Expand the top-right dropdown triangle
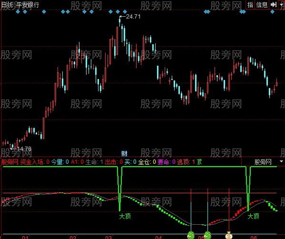Image resolution: width=285 pixels, height=239 pixels. 282,5
